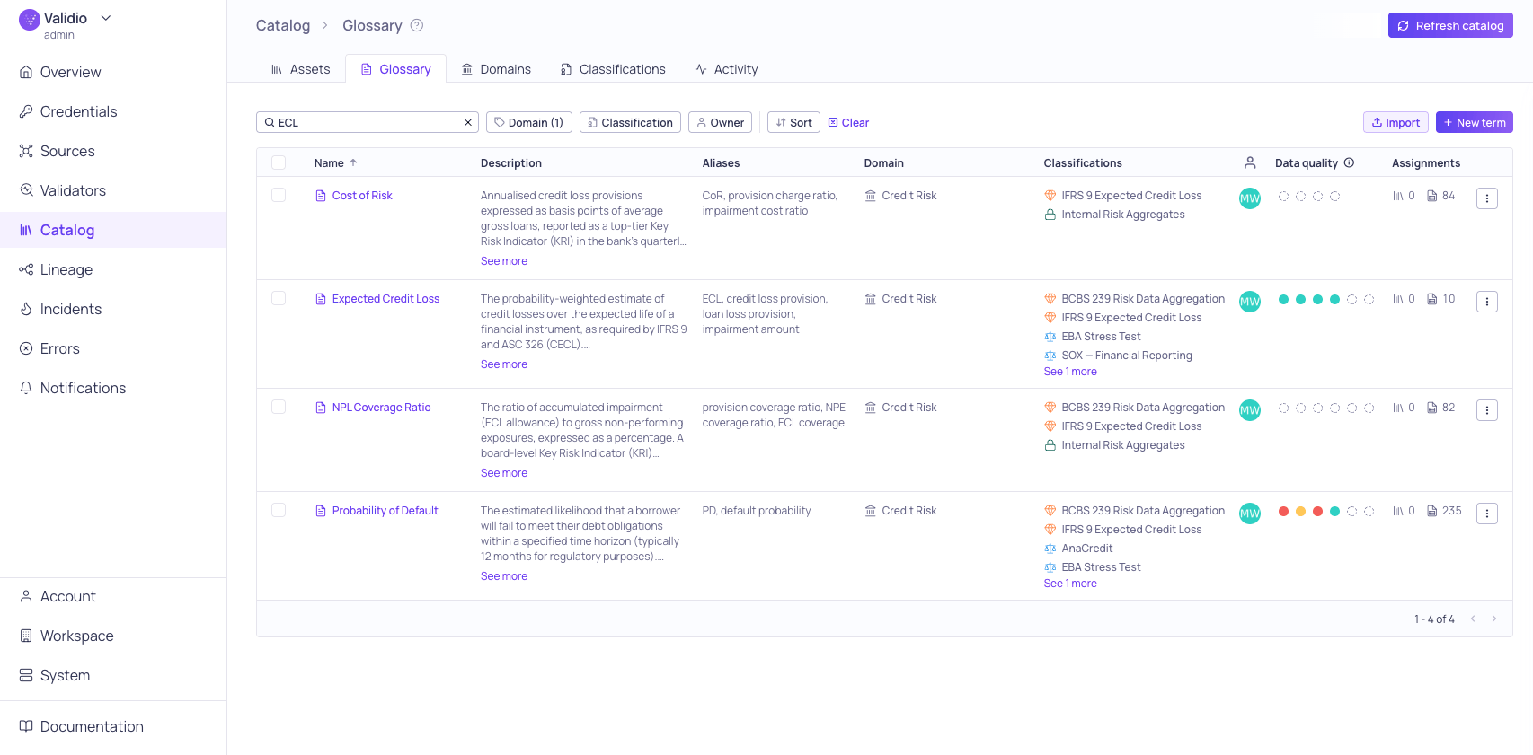Switch to the Activity tab
Viewport: 1533px width, 755px height.
click(726, 69)
